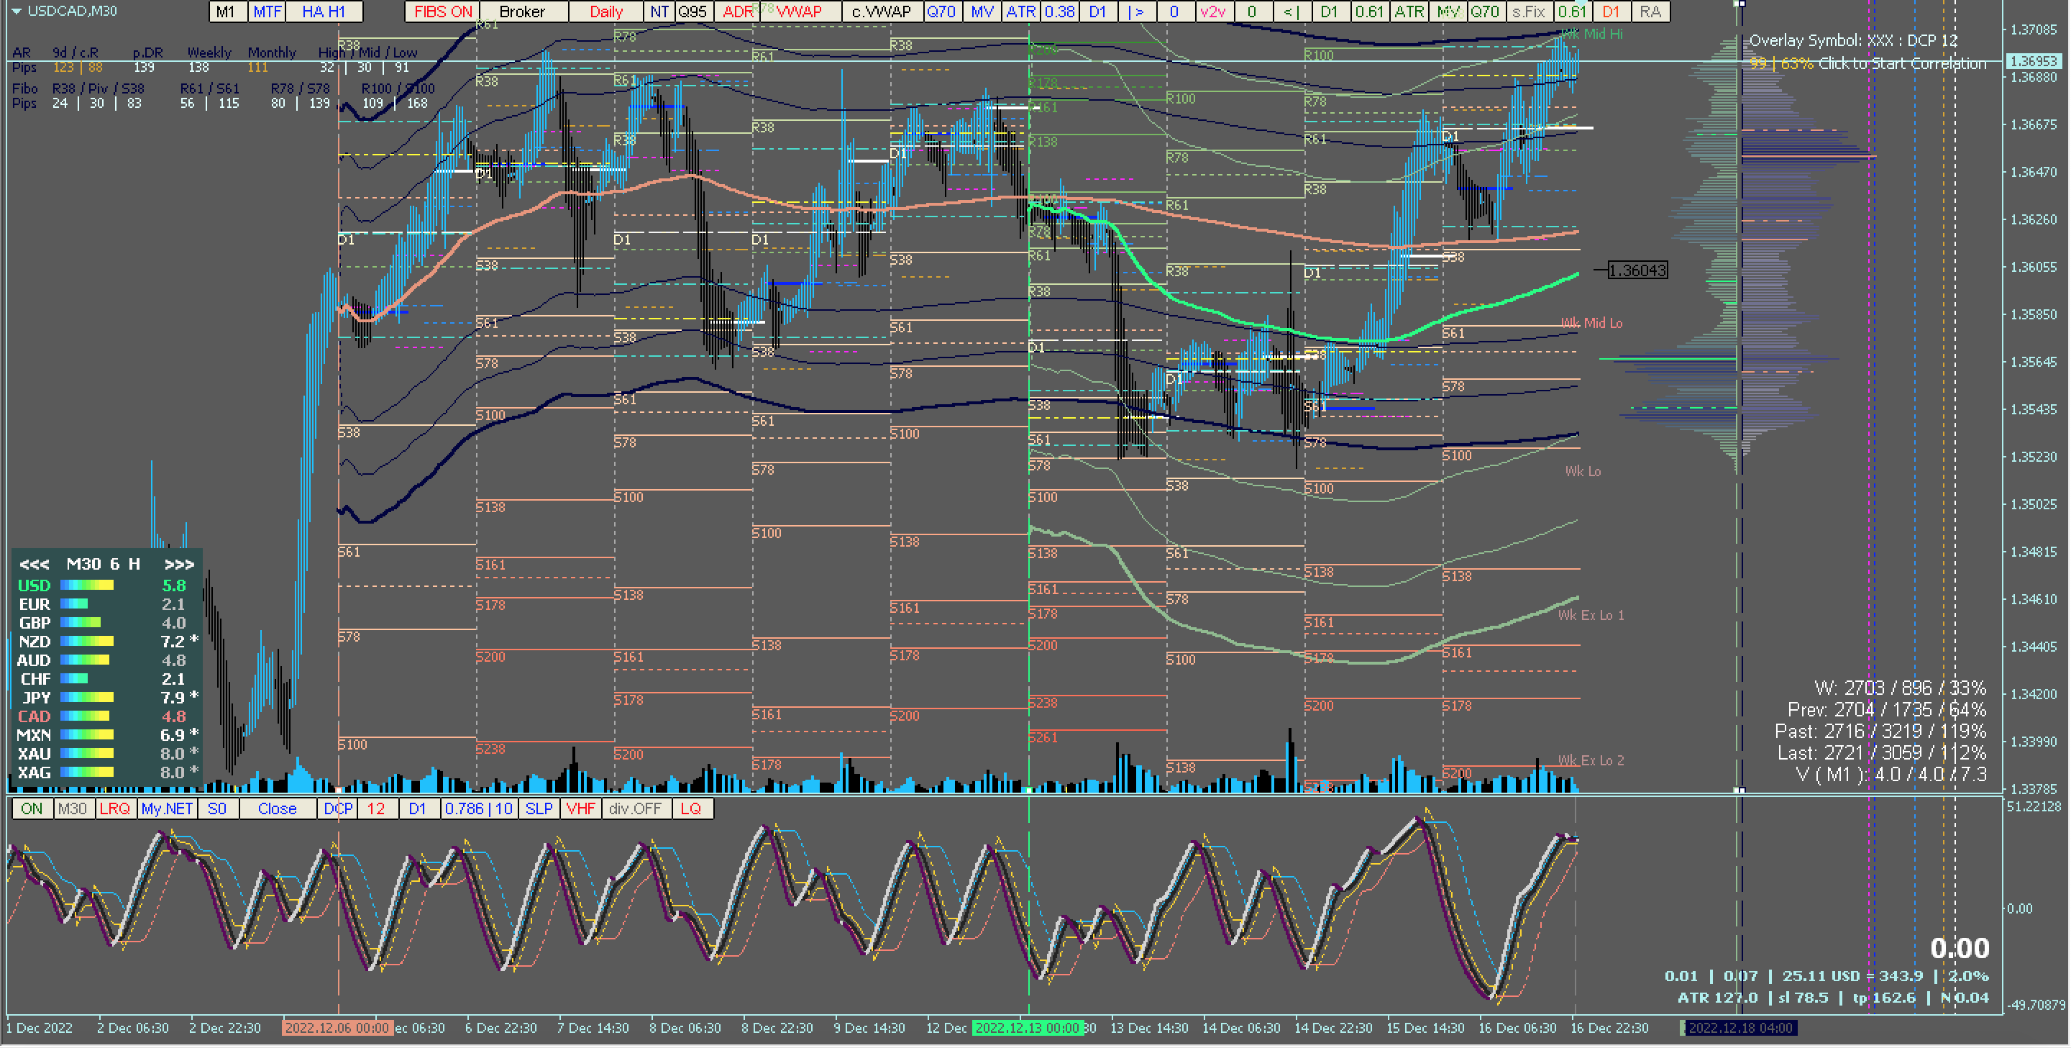
Task: Click the LRQ indicator button
Action: (114, 808)
